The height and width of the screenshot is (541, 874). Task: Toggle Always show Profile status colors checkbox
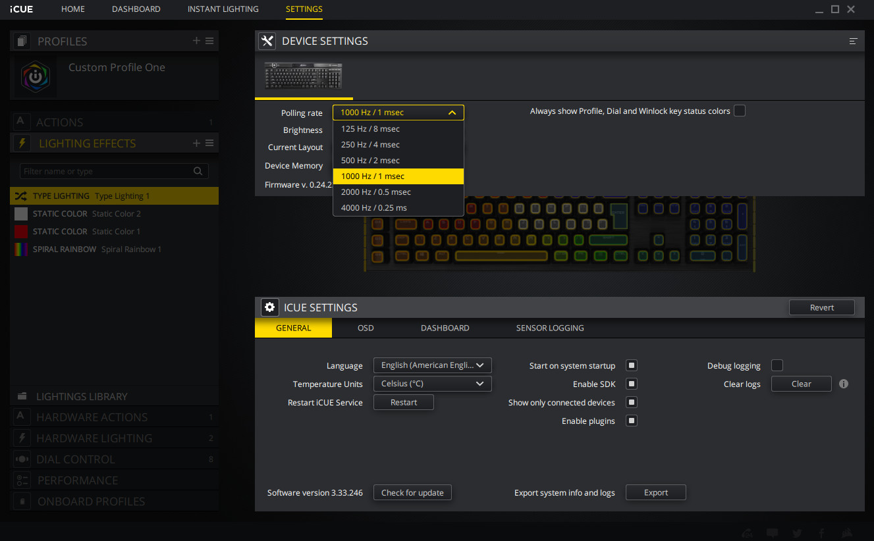pos(740,111)
